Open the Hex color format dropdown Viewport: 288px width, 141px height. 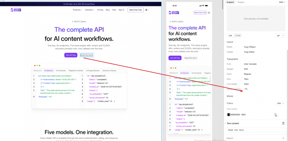(x=280, y=103)
